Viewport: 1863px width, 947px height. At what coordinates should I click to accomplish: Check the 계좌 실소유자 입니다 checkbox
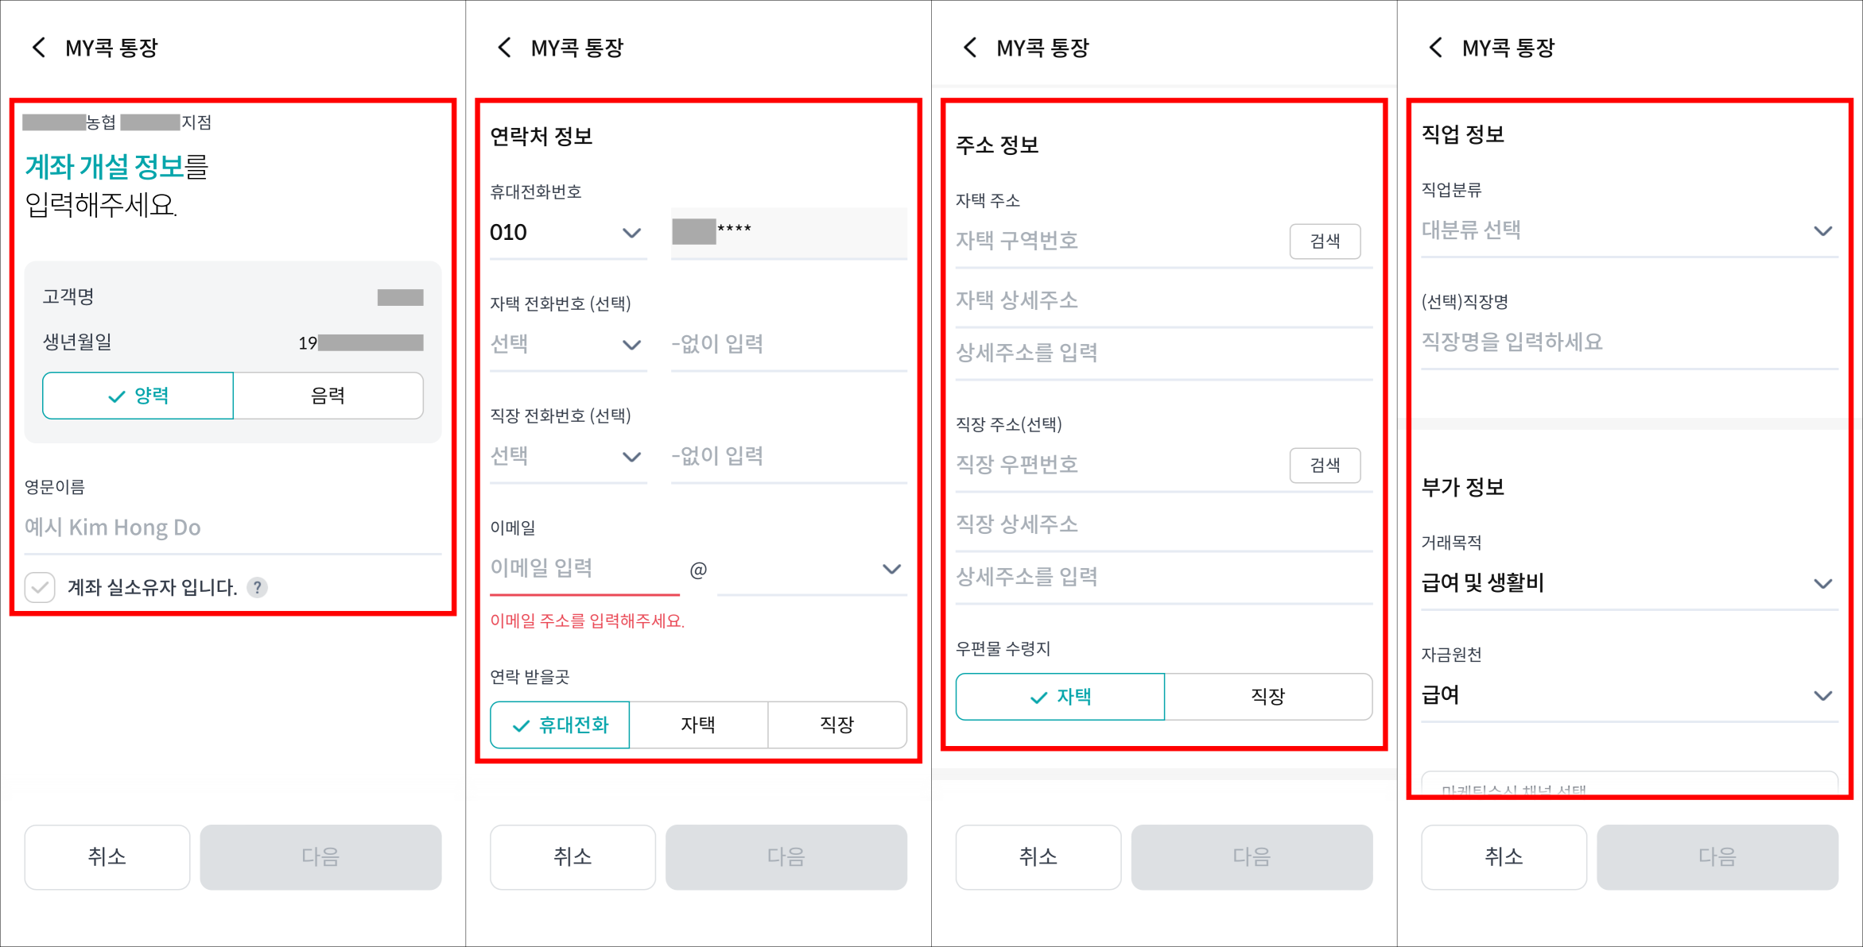click(x=40, y=587)
